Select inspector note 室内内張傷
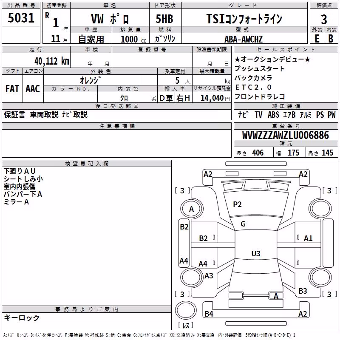This screenshot has width=340, height=340. pyautogui.click(x=19, y=187)
